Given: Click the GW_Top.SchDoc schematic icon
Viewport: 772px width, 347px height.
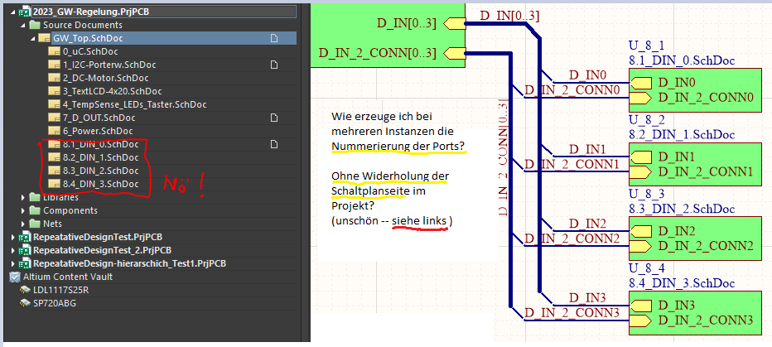Looking at the screenshot, I should coord(44,38).
